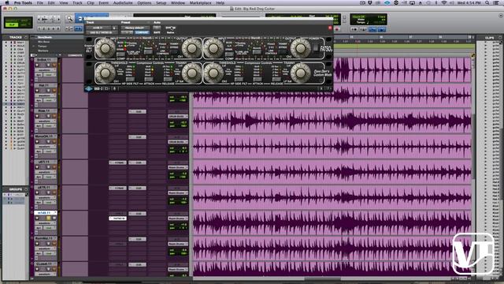Mute the Hat.11 track
The height and width of the screenshot is (284, 504).
click(54, 91)
